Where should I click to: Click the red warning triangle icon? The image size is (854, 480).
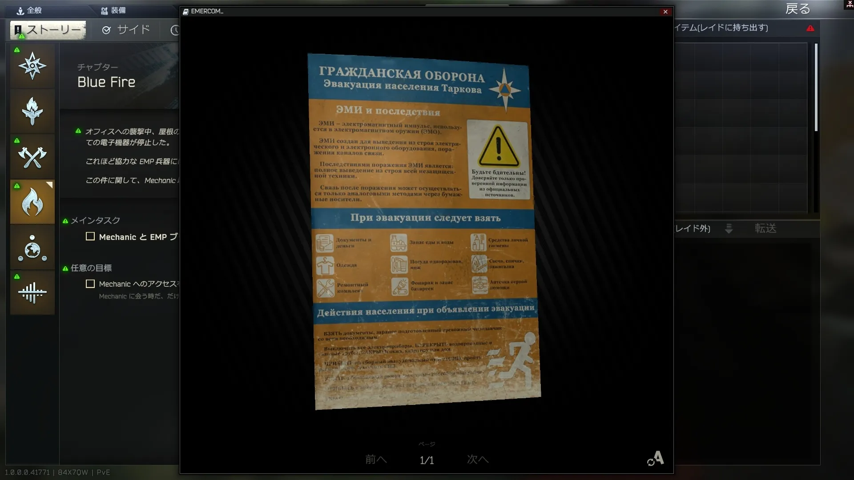(810, 28)
